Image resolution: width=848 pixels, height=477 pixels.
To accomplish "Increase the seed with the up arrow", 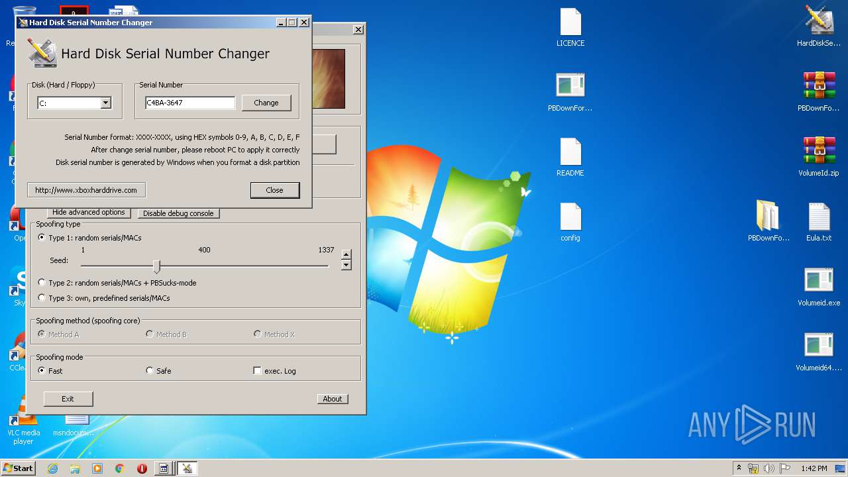I will click(346, 254).
